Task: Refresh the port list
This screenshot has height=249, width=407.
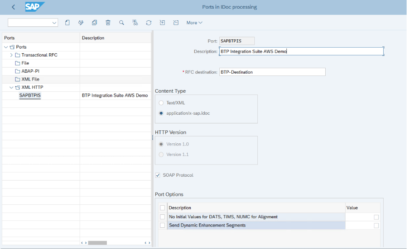Action: coord(149,23)
